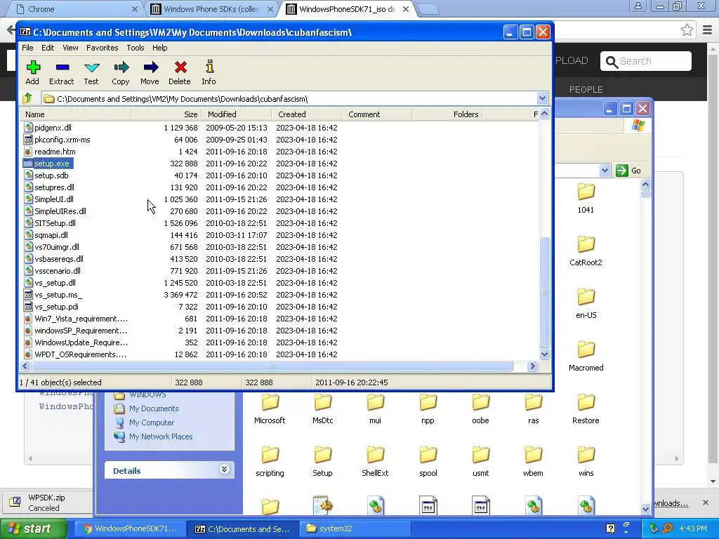
Task: Sort file list by Name column
Action: pyautogui.click(x=76, y=114)
